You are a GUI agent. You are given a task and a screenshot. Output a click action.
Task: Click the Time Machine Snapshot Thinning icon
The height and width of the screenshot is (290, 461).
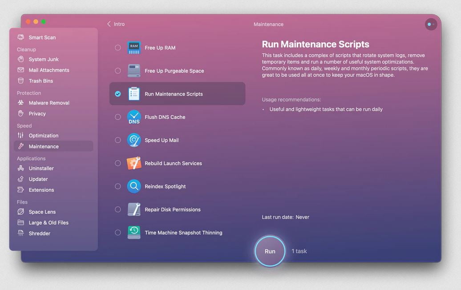pos(134,233)
